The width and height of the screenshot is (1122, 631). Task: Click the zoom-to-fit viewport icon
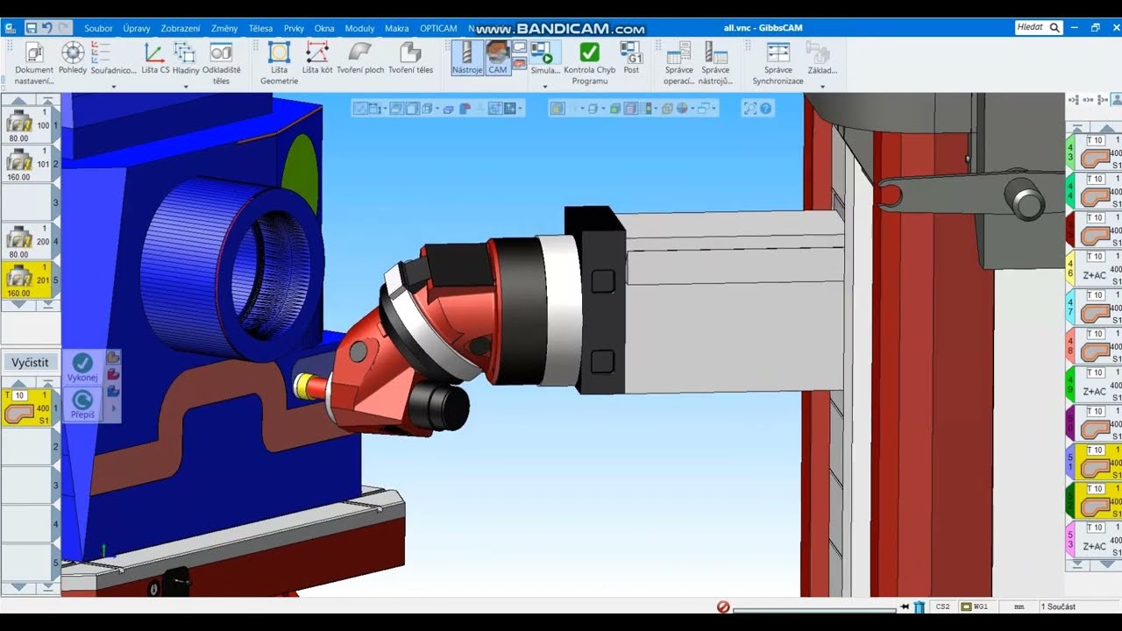tap(749, 109)
